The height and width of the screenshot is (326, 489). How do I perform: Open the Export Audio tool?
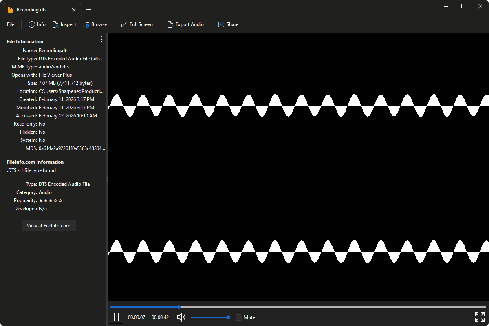(x=186, y=24)
